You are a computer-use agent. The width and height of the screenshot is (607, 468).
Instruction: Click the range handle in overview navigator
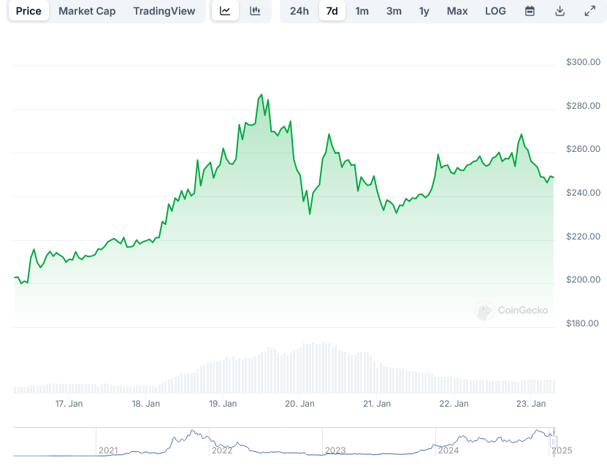coord(554,441)
